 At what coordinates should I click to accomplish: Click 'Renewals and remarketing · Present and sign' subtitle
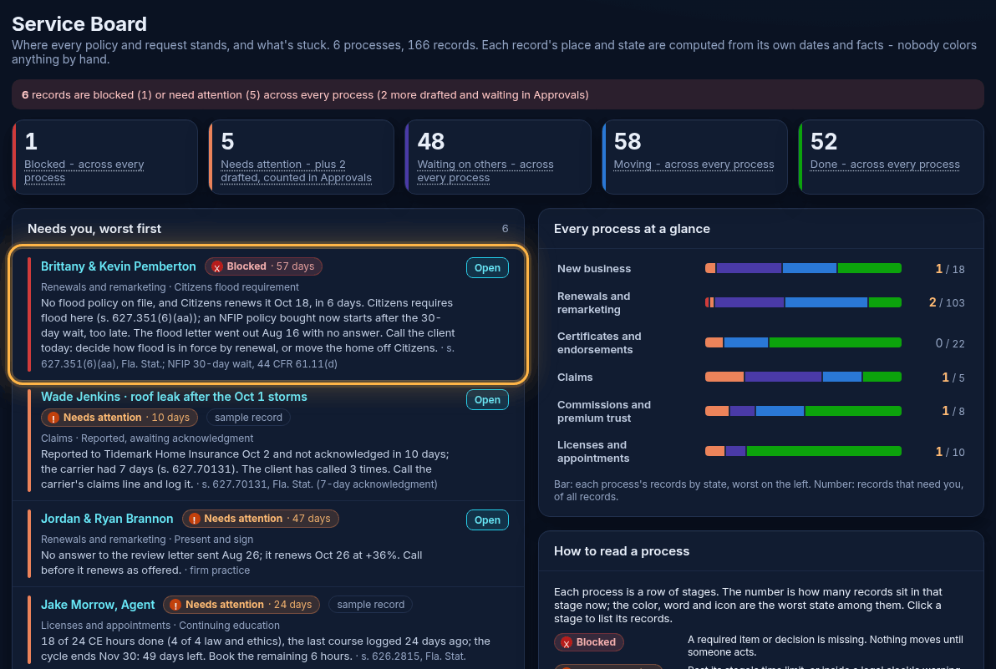147,540
